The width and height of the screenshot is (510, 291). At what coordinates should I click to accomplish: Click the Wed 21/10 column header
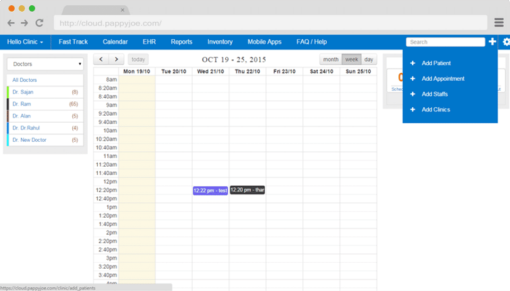pos(210,72)
